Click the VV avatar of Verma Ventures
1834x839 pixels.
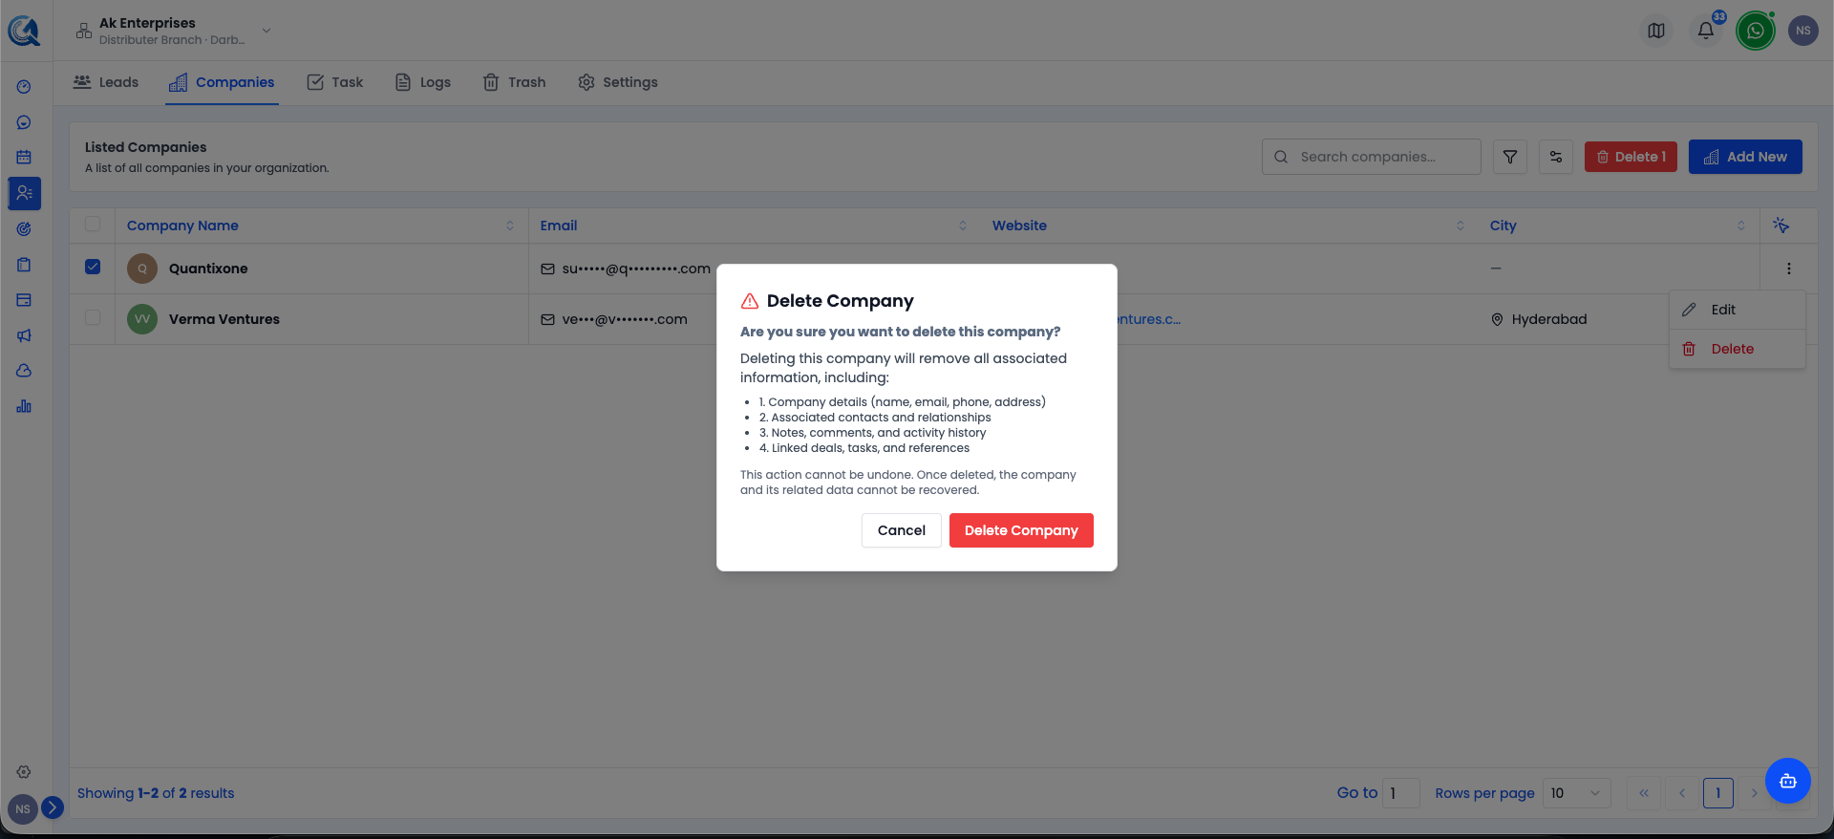pyautogui.click(x=142, y=319)
